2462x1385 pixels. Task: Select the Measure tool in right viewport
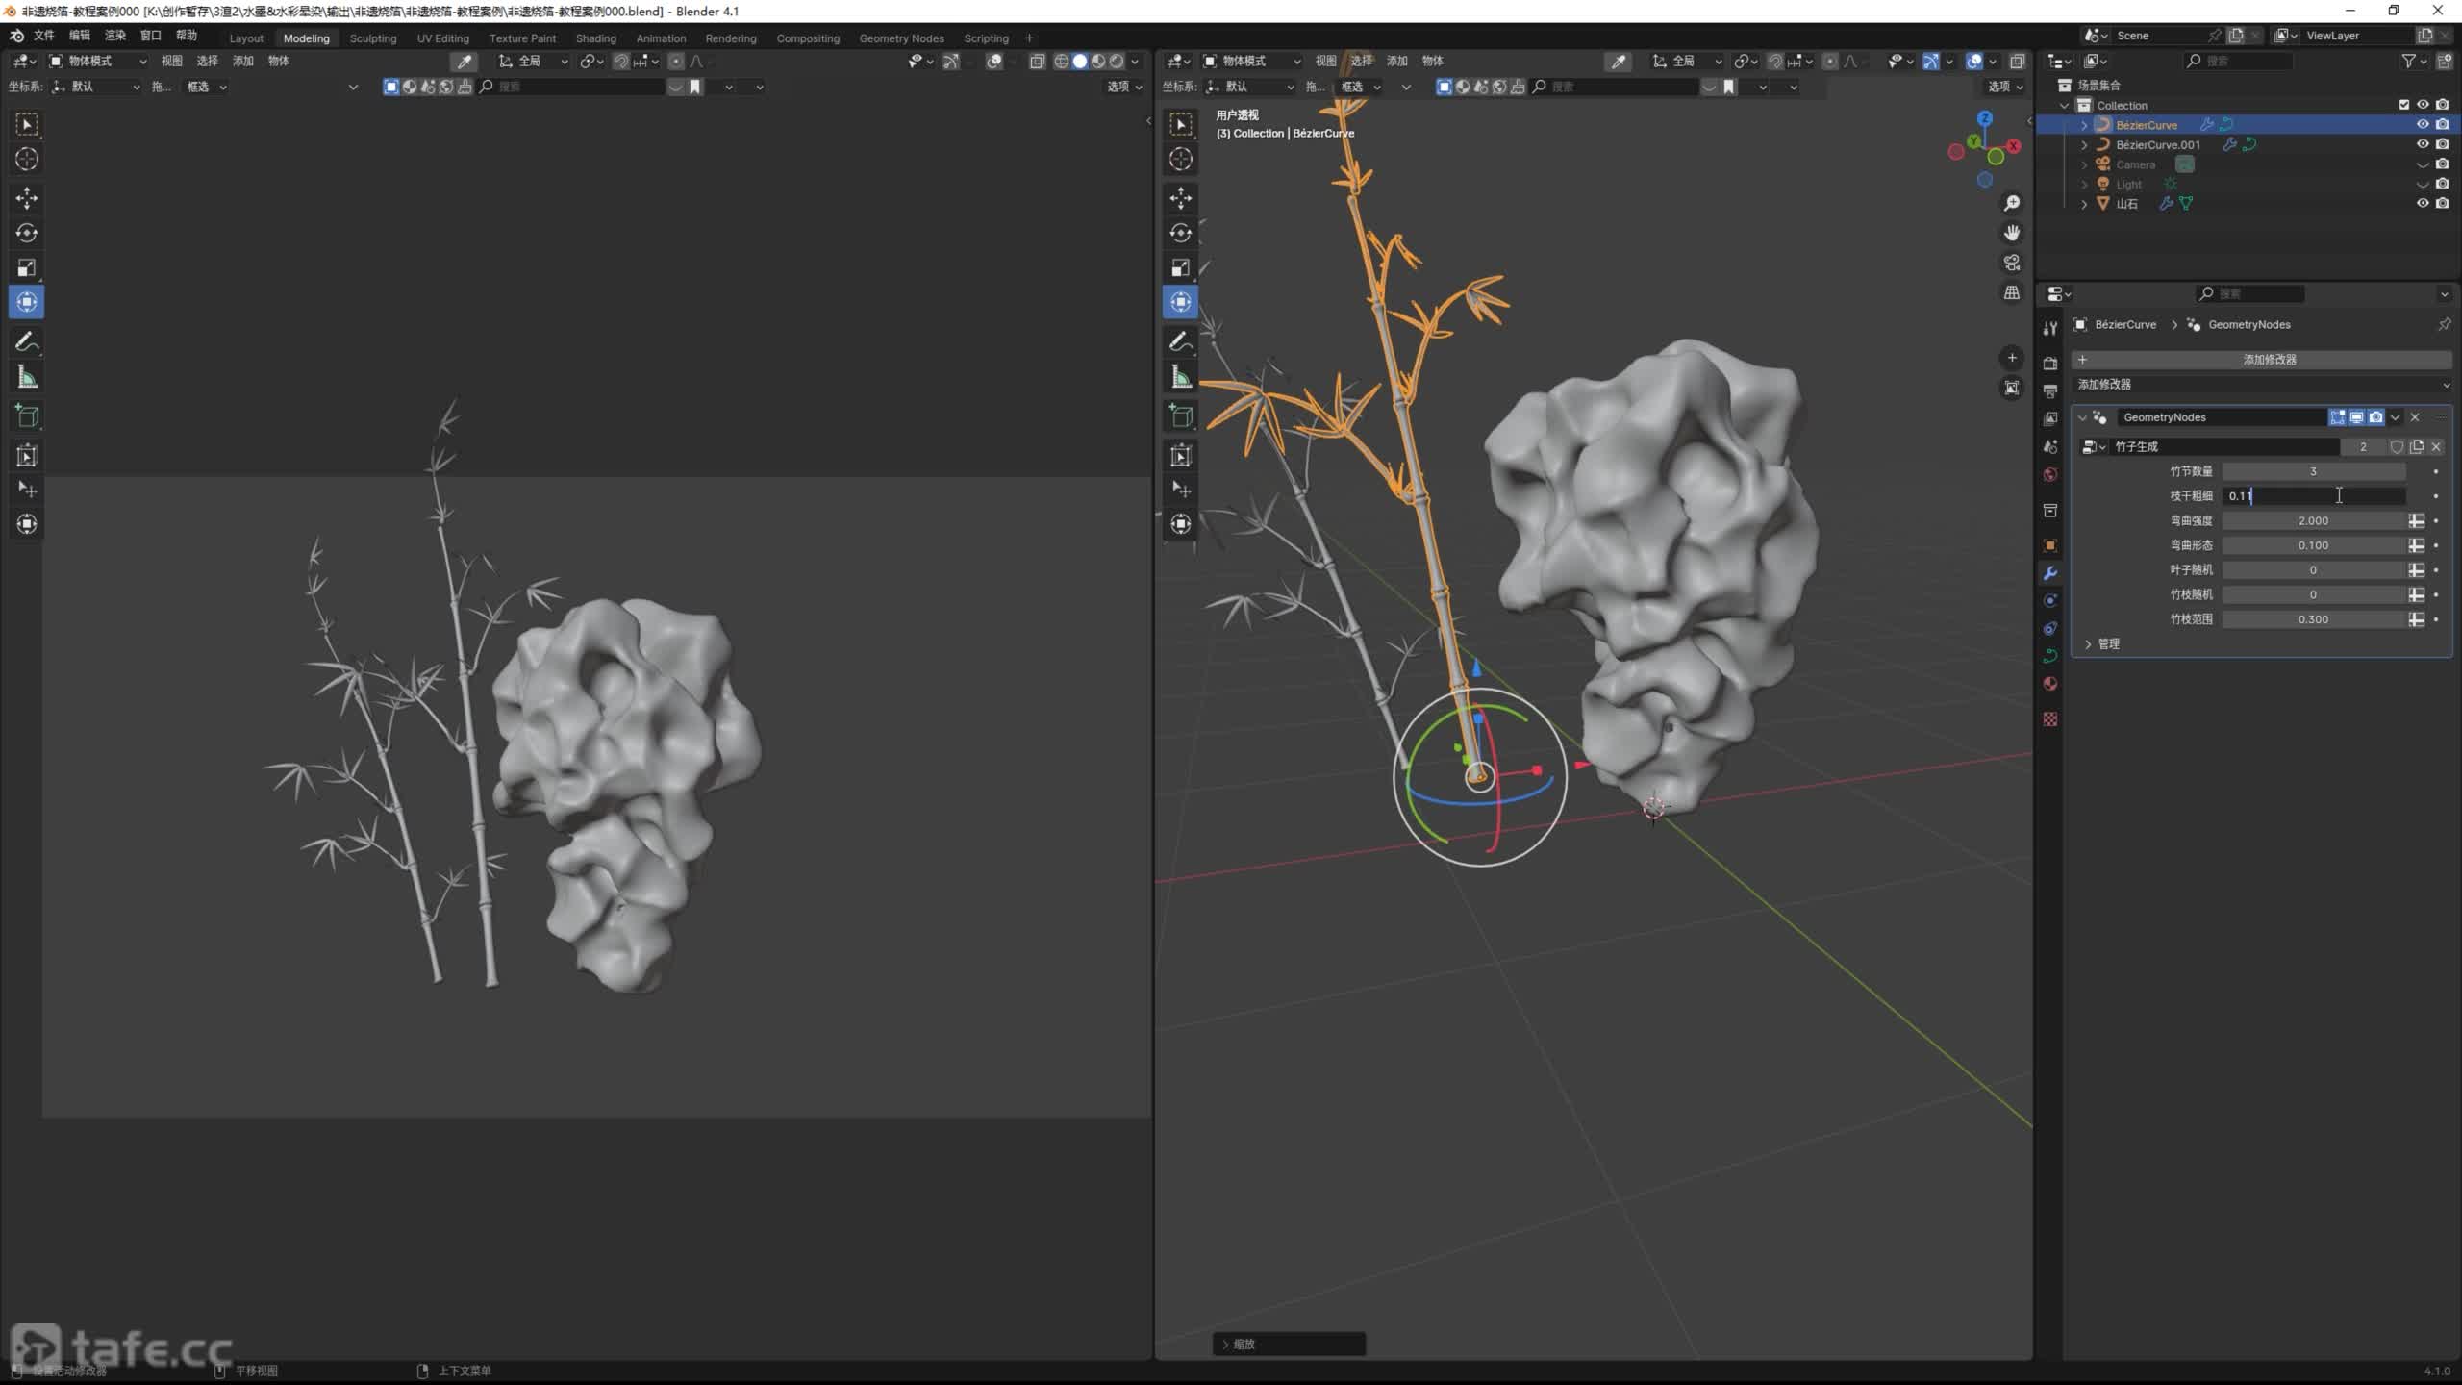coord(1181,378)
